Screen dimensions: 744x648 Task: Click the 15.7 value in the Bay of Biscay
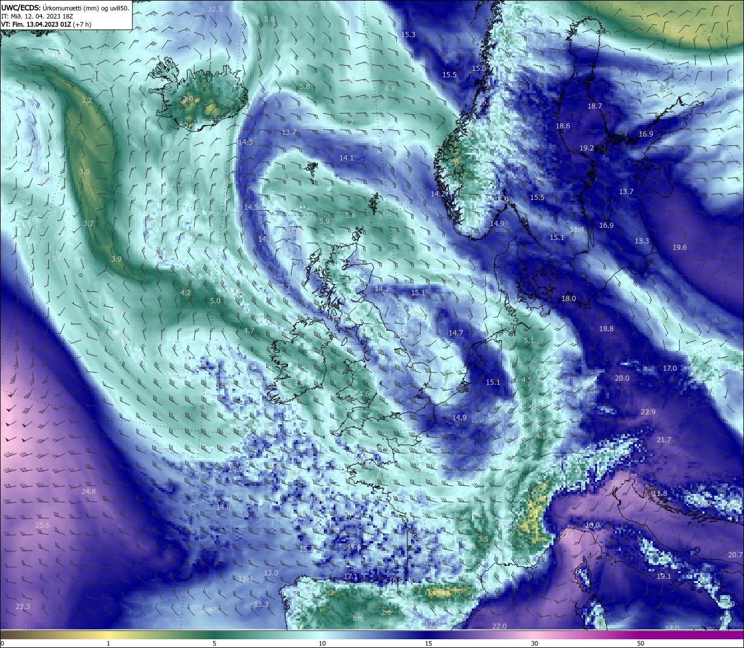pyautogui.click(x=306, y=549)
